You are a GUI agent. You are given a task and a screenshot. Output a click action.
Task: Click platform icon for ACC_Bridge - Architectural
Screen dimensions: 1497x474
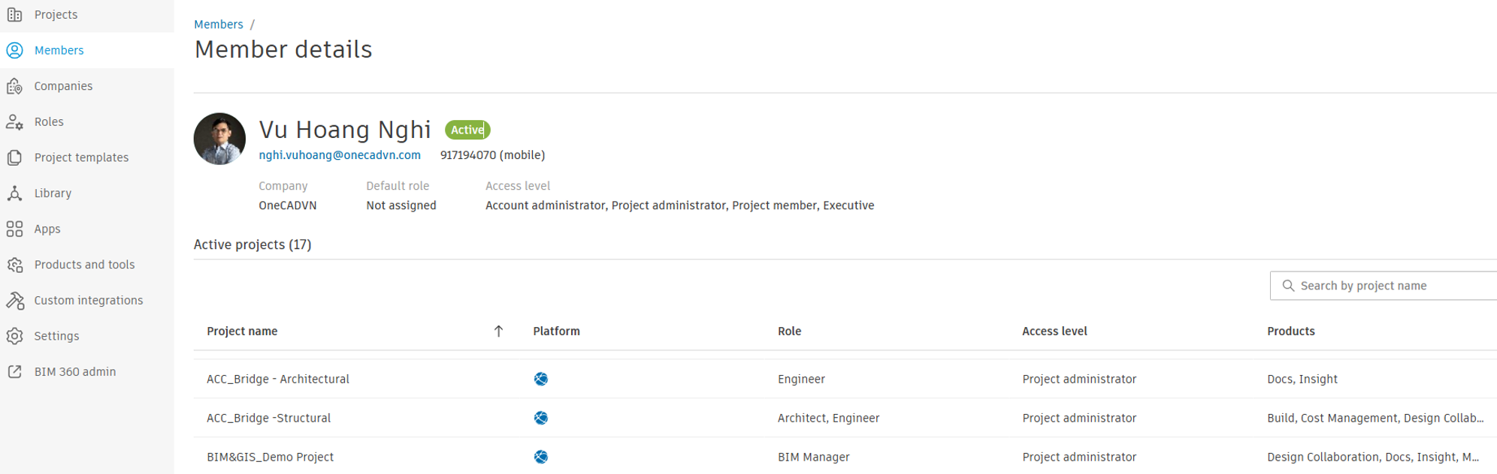[x=541, y=379]
